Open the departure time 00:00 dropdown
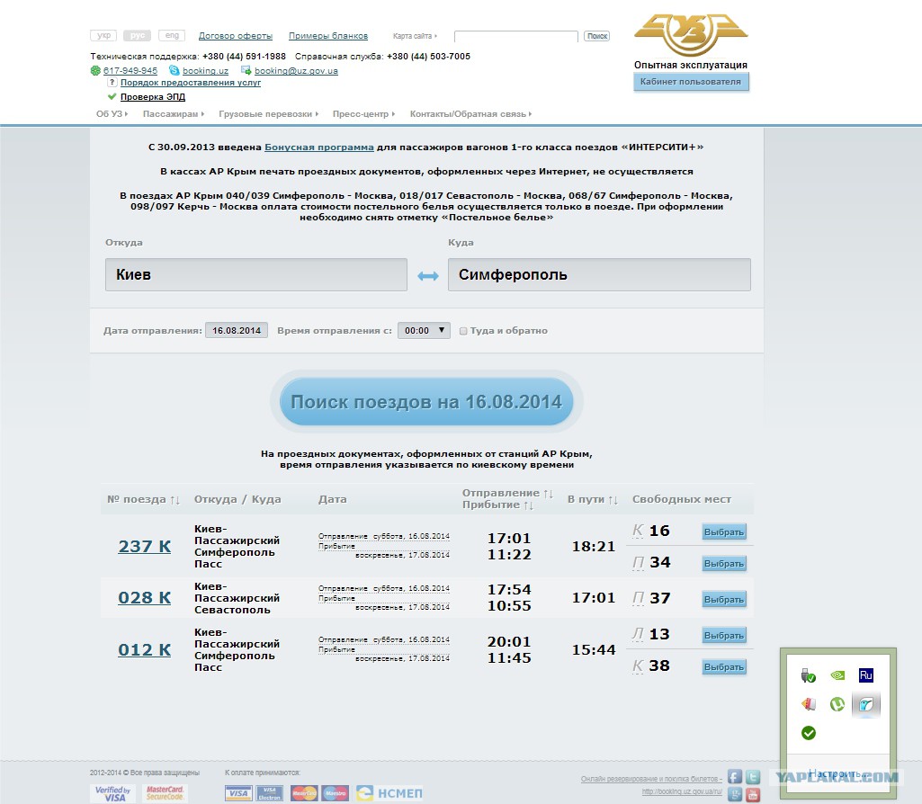Screen dimensions: 922x804 pos(424,330)
